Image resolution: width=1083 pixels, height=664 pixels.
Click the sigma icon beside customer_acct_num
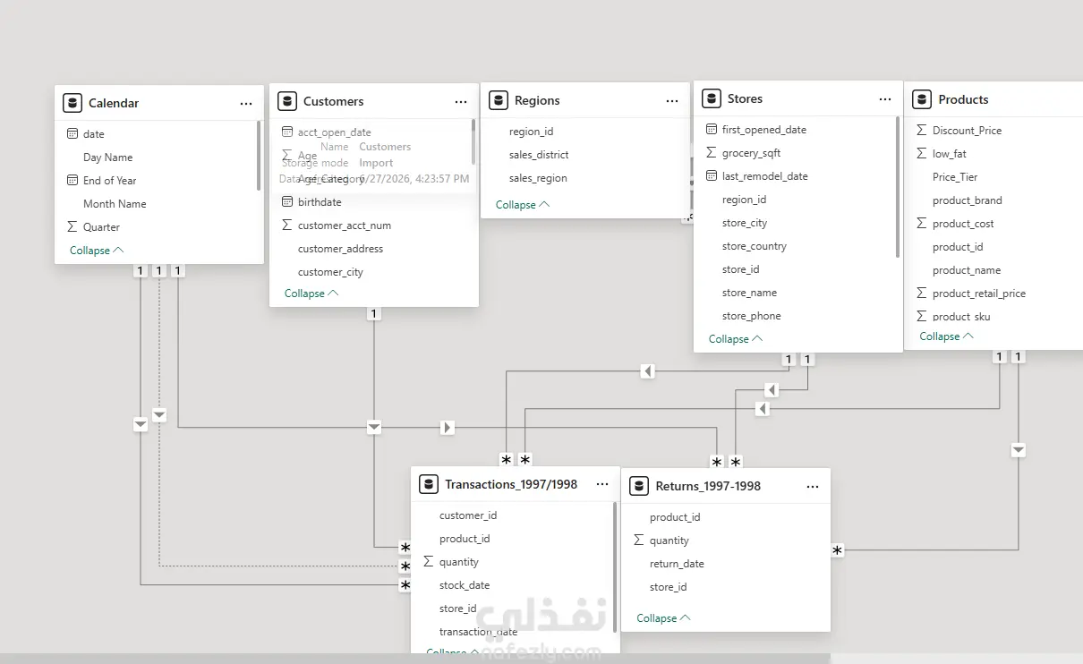(287, 226)
